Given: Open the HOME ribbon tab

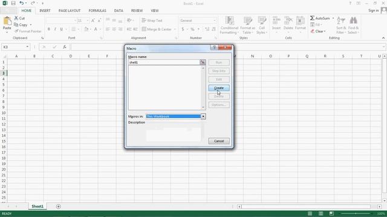Looking at the screenshot, I should pos(27,11).
